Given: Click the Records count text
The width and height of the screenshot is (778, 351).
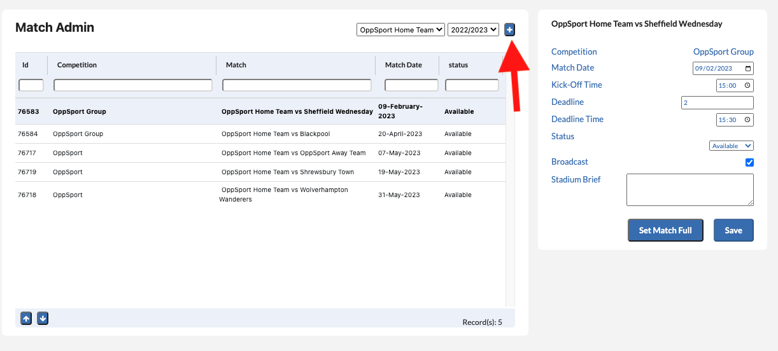Looking at the screenshot, I should click(482, 322).
